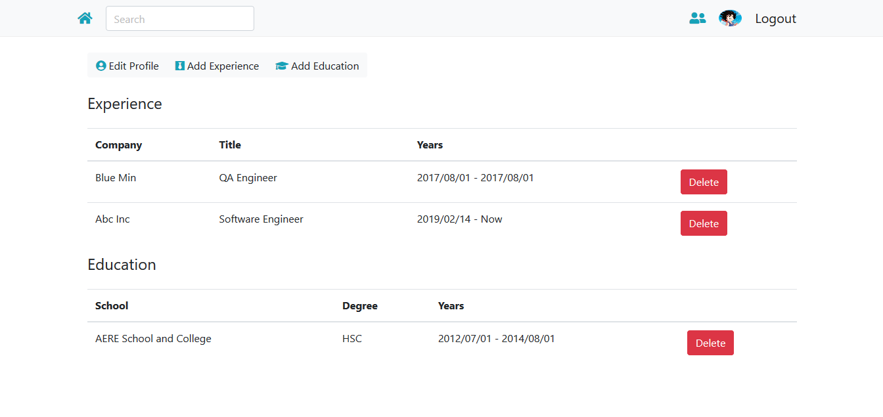Image resolution: width=883 pixels, height=417 pixels.
Task: Click the home icon in navbar
Action: (85, 18)
